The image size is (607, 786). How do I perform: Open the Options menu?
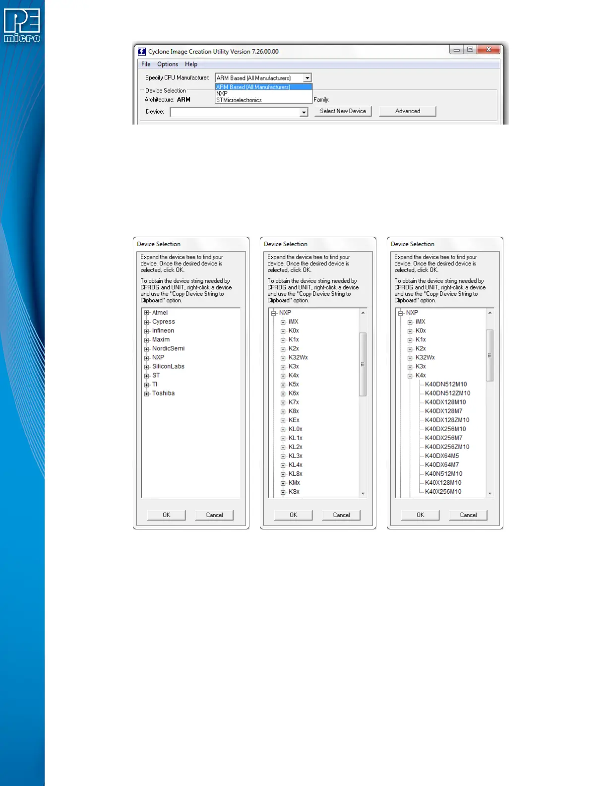point(168,64)
